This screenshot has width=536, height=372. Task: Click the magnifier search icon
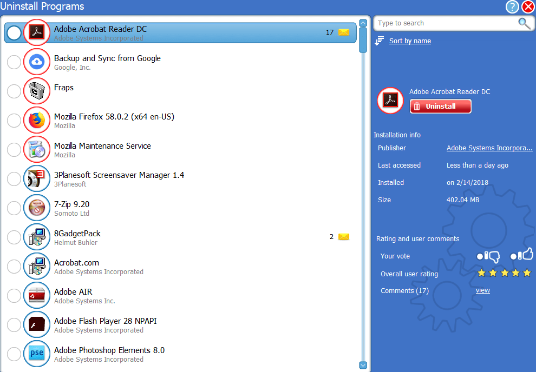(524, 23)
